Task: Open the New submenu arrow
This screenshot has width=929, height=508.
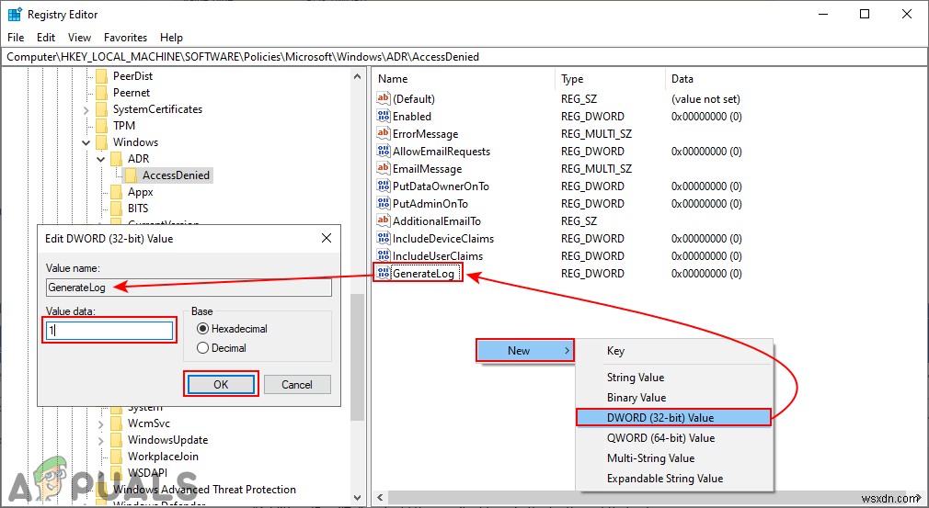Action: tap(567, 351)
